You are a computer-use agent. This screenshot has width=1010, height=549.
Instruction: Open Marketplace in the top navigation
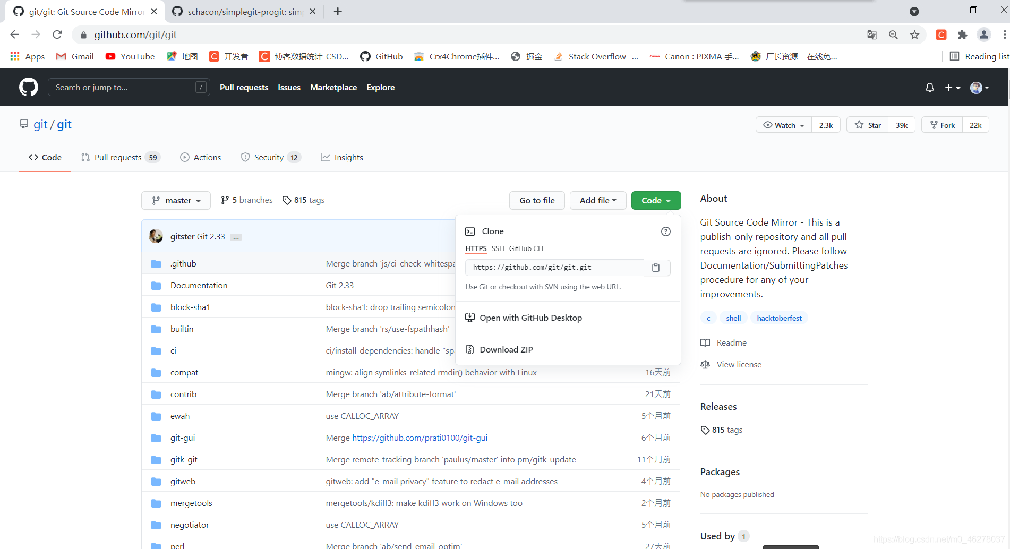click(333, 88)
